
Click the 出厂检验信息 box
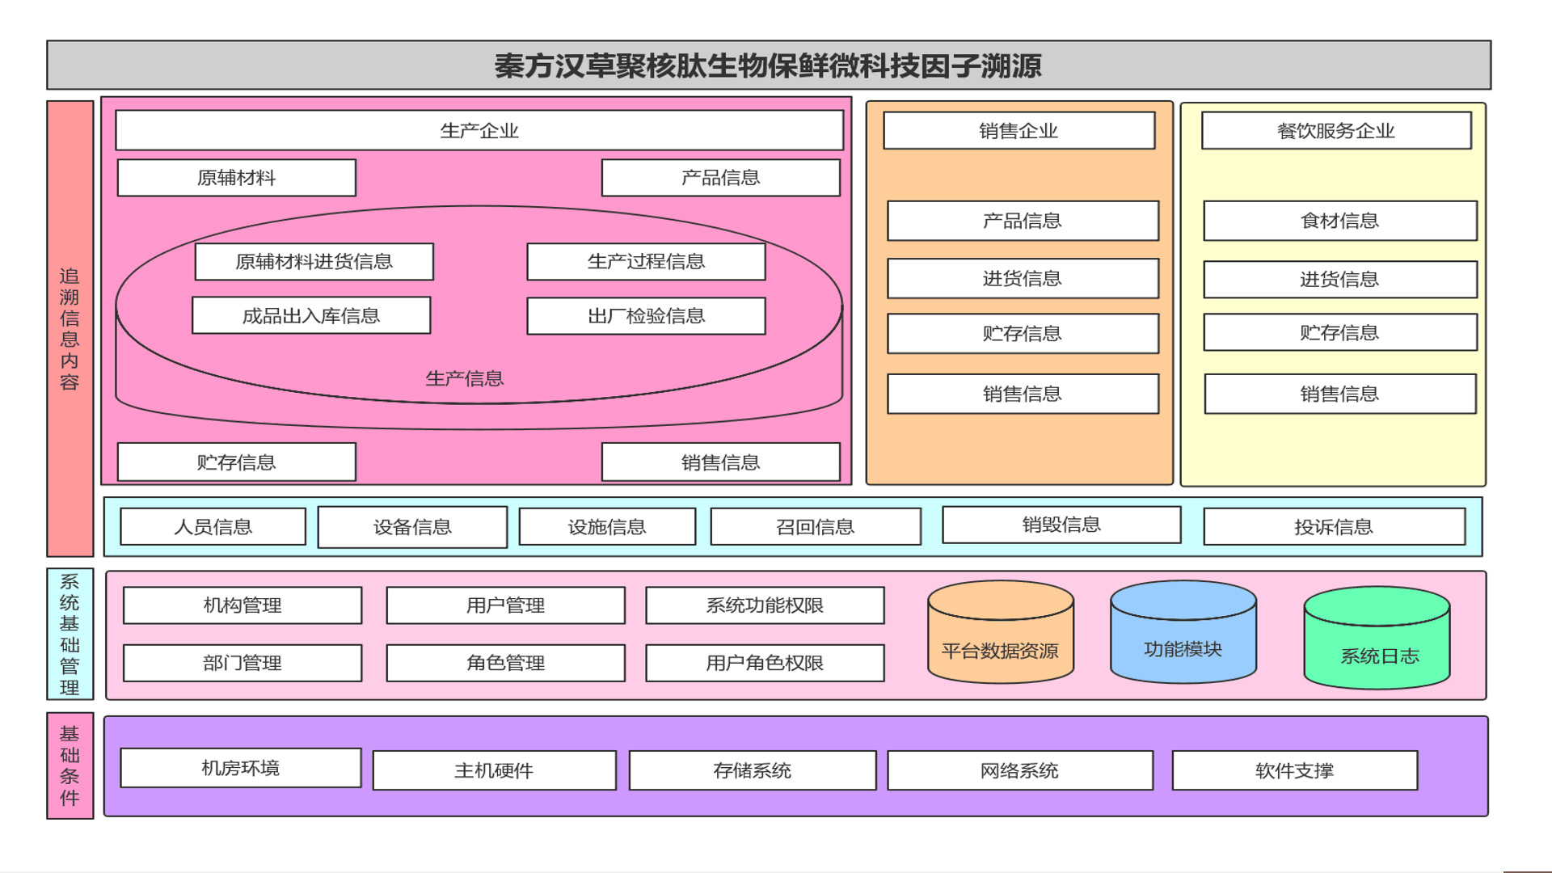[647, 316]
